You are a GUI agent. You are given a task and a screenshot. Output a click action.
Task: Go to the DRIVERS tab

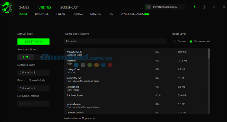click(95, 14)
